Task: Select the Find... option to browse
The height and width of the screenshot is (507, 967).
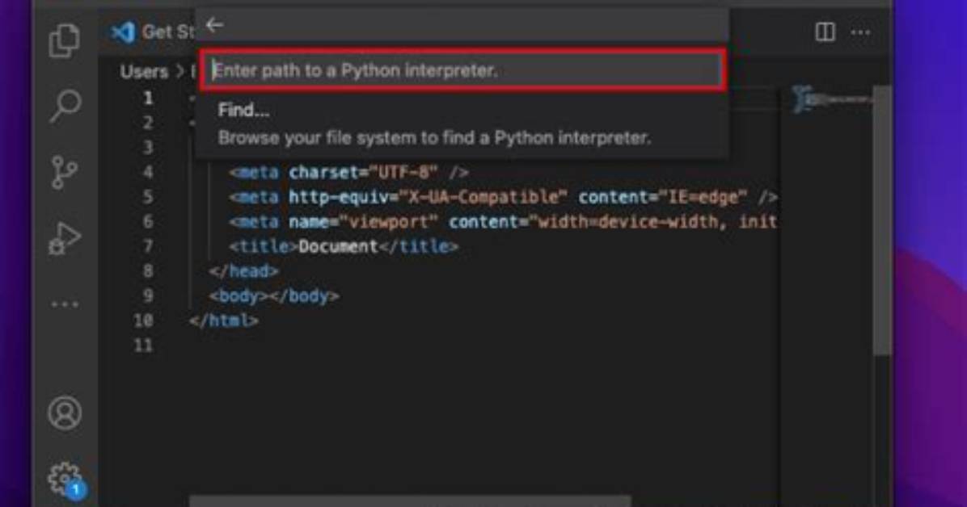Action: click(462, 124)
